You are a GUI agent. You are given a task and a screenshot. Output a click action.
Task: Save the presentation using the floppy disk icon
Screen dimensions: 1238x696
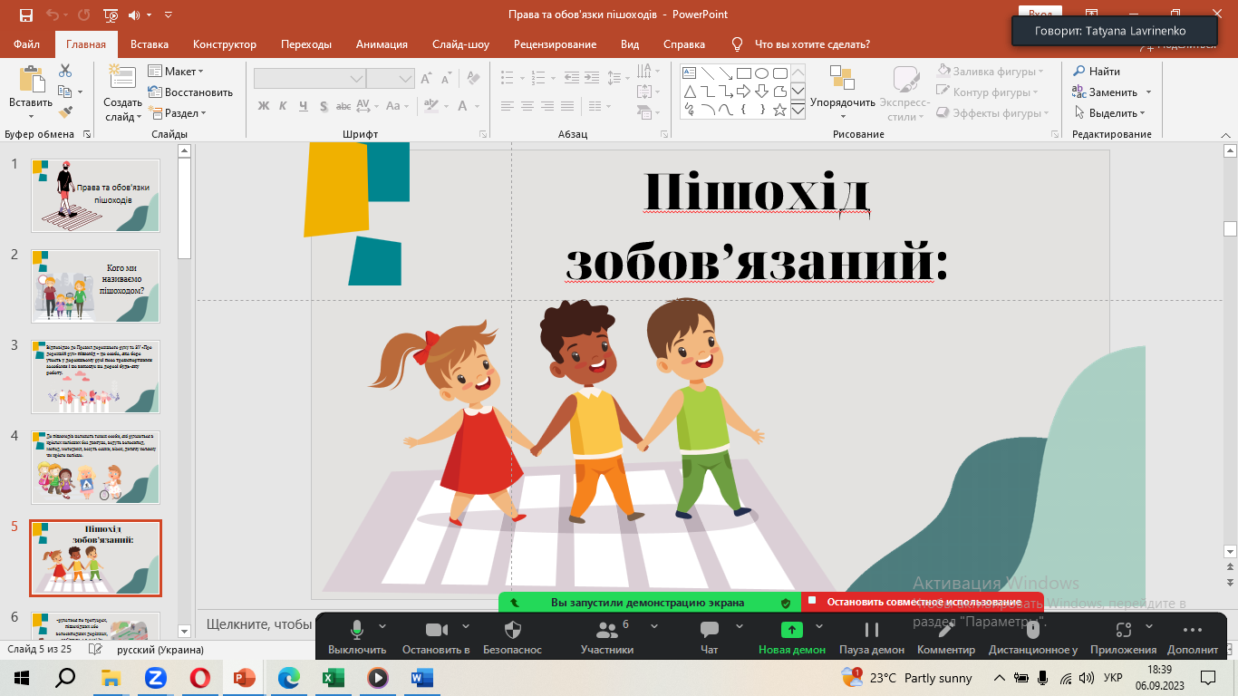point(25,14)
